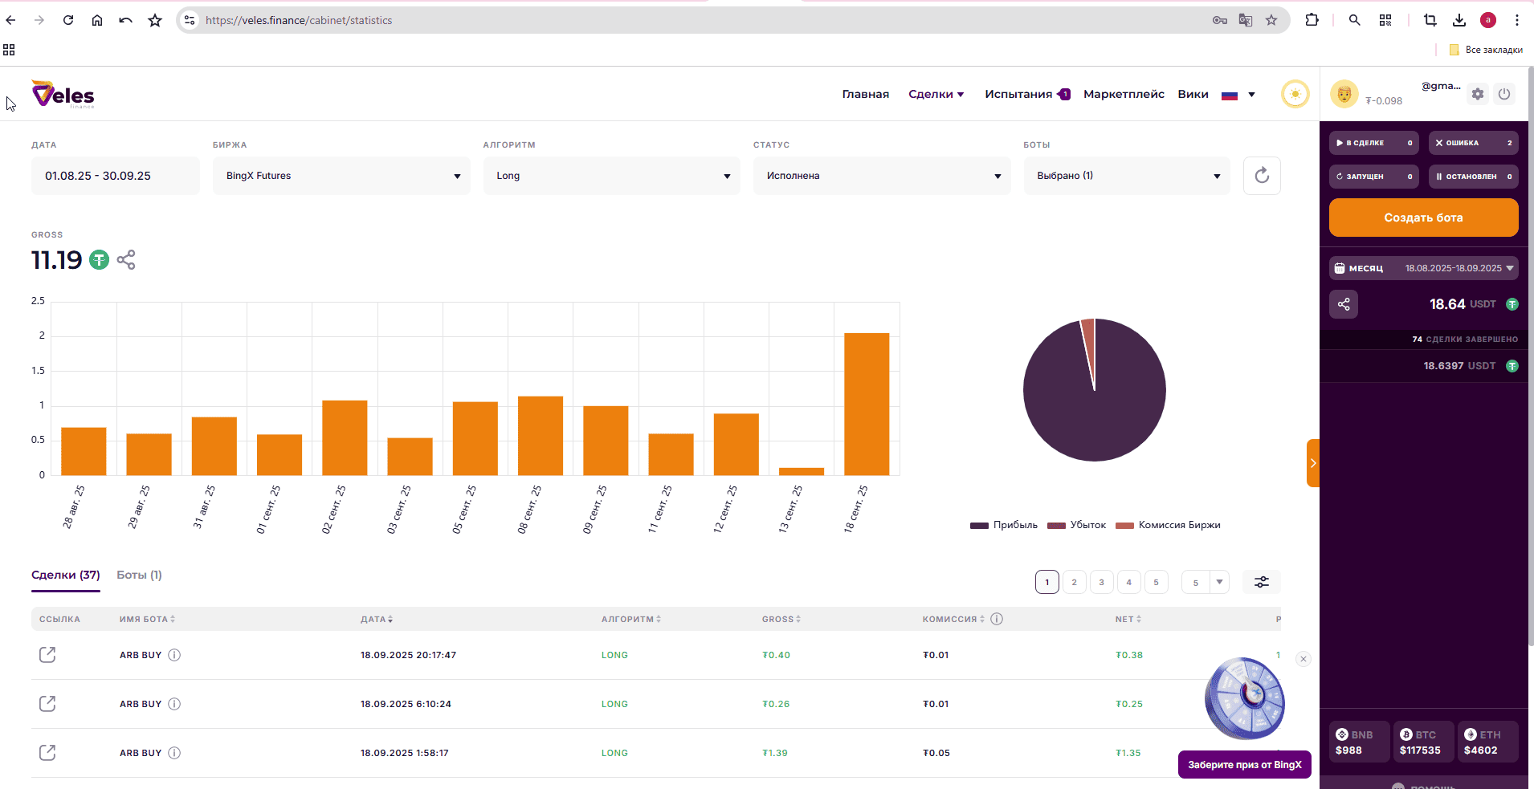Click info icon beside Комиссия column header

[x=997, y=619]
